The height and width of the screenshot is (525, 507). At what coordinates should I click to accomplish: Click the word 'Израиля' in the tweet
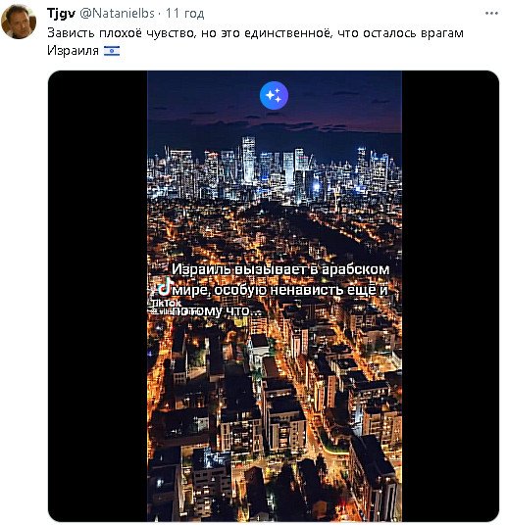pos(74,51)
